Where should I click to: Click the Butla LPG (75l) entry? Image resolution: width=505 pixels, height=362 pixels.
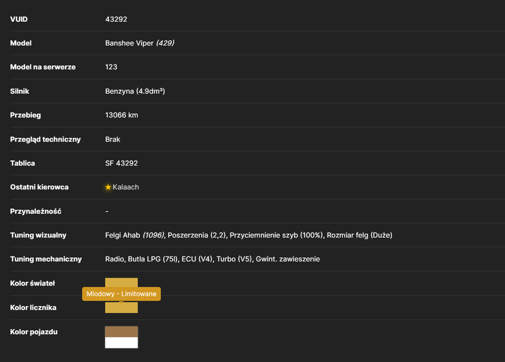click(153, 259)
